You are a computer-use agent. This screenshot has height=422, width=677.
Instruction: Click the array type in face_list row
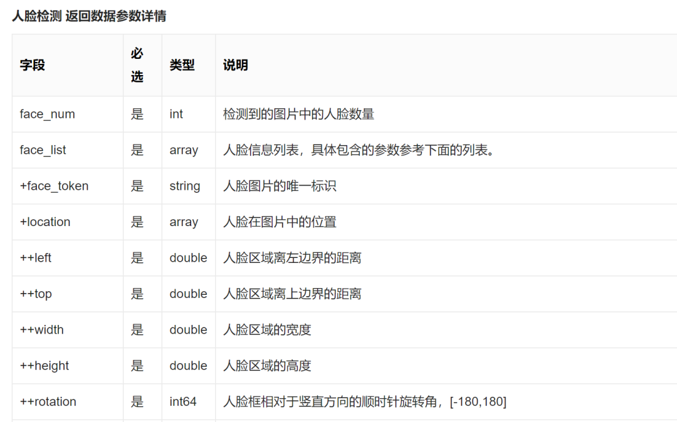click(184, 150)
